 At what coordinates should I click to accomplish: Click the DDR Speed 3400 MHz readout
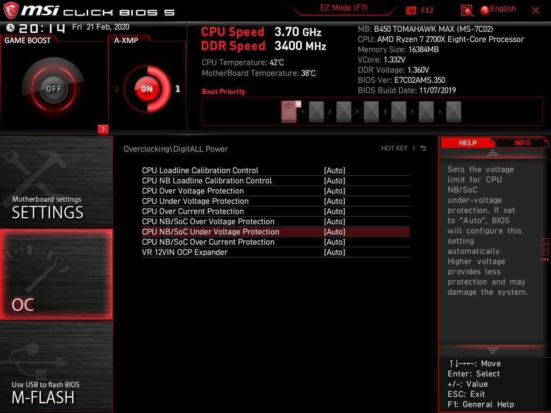(264, 46)
